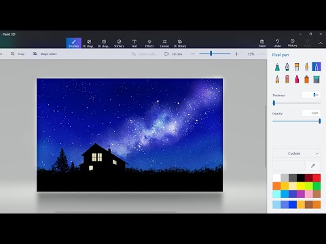Open the Text tab

tap(134, 43)
